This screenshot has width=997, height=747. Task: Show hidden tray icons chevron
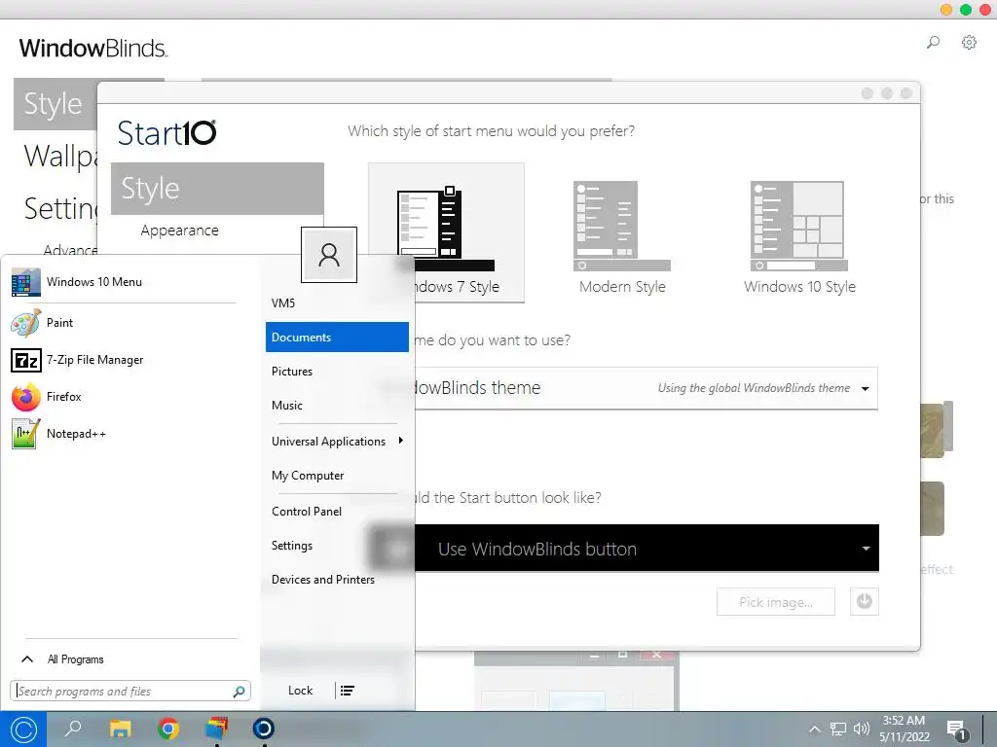point(815,729)
